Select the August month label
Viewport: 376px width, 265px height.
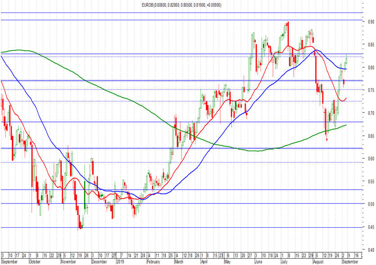coord(318,262)
